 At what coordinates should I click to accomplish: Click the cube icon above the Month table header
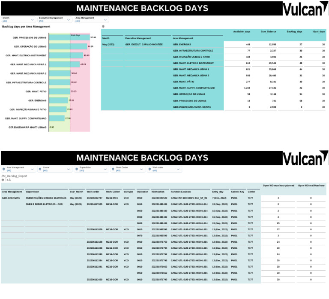[x=103, y=27]
